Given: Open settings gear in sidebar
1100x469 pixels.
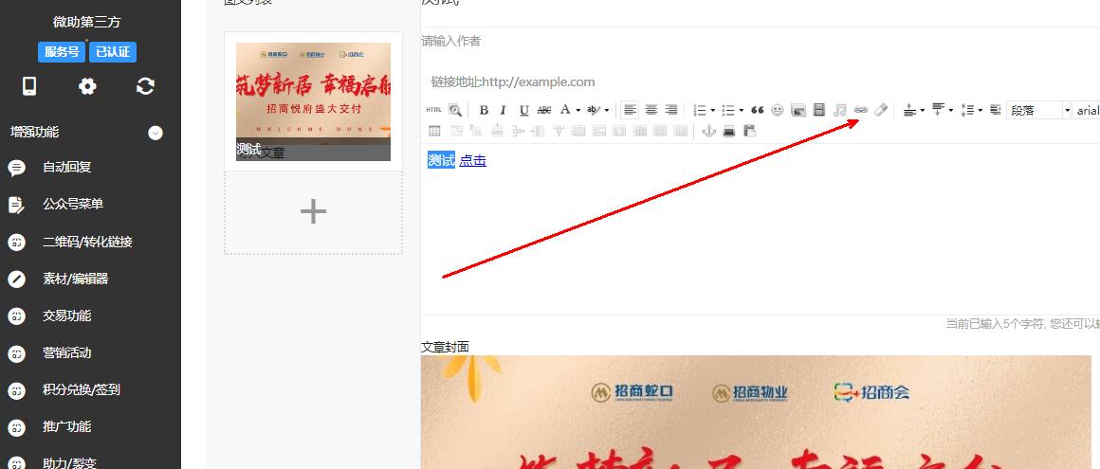Looking at the screenshot, I should pyautogui.click(x=87, y=86).
